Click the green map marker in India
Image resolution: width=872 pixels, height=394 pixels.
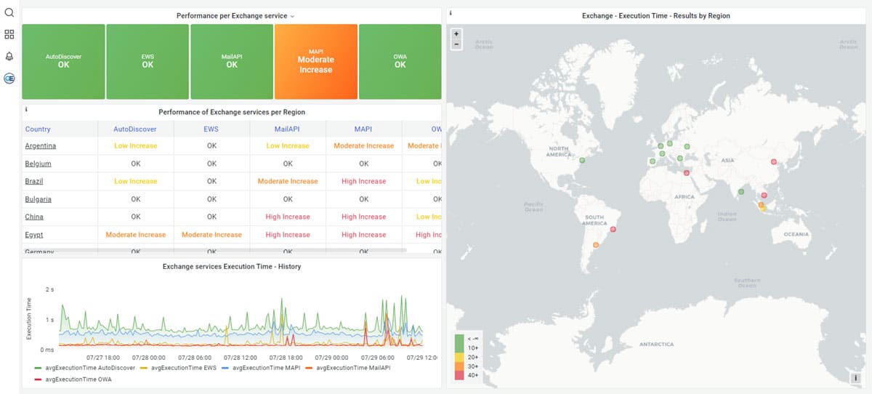pos(741,192)
